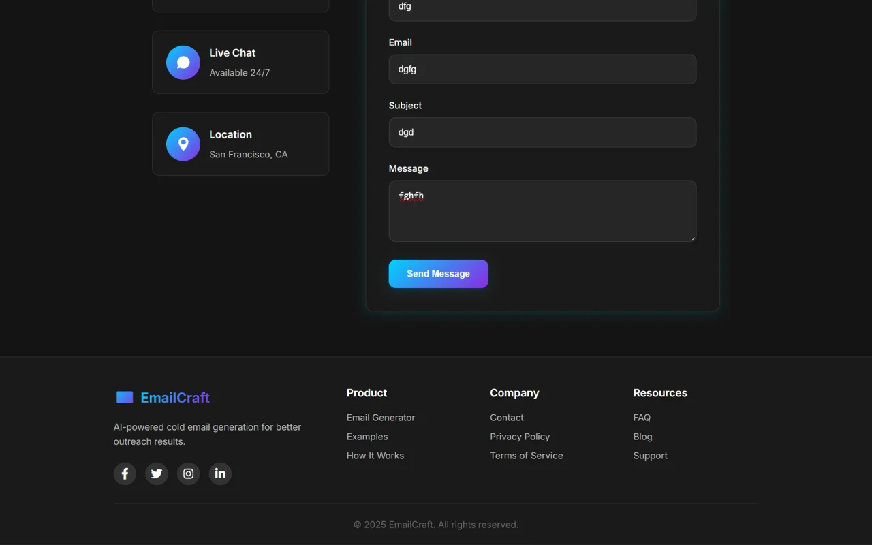Click the Send Message button

click(x=439, y=274)
